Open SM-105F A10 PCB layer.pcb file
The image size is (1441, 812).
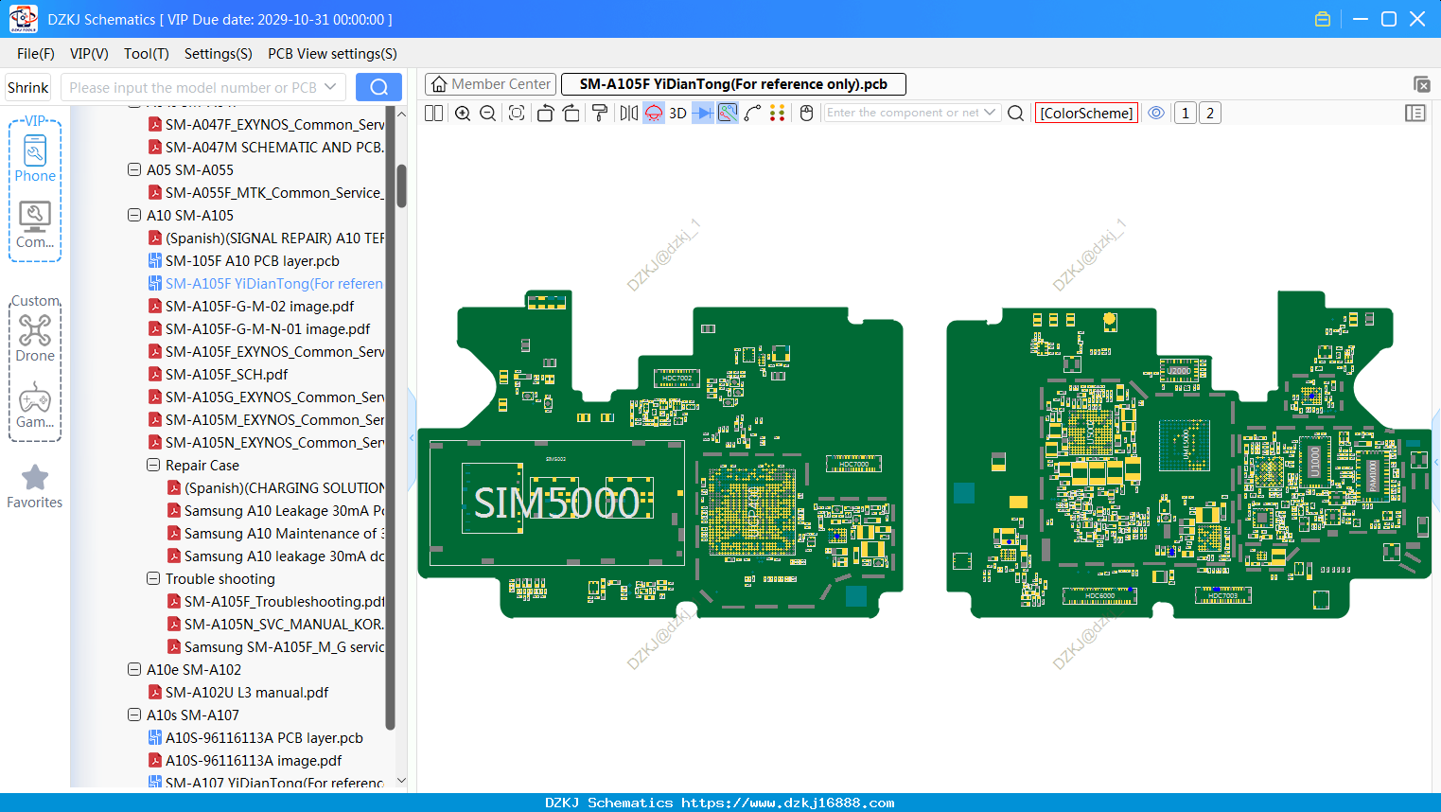tap(243, 261)
